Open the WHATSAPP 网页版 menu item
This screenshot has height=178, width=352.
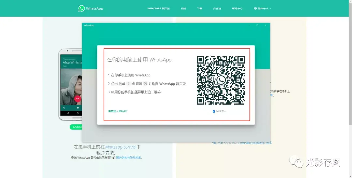(x=158, y=8)
